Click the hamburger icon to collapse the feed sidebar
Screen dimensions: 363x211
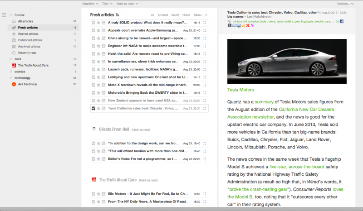4,15
